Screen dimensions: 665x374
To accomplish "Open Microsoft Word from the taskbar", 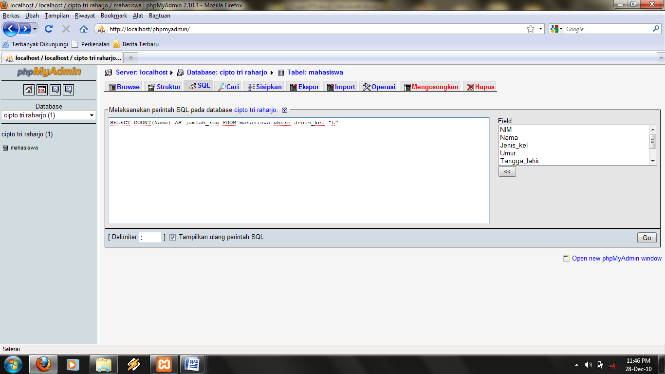I will pos(192,364).
